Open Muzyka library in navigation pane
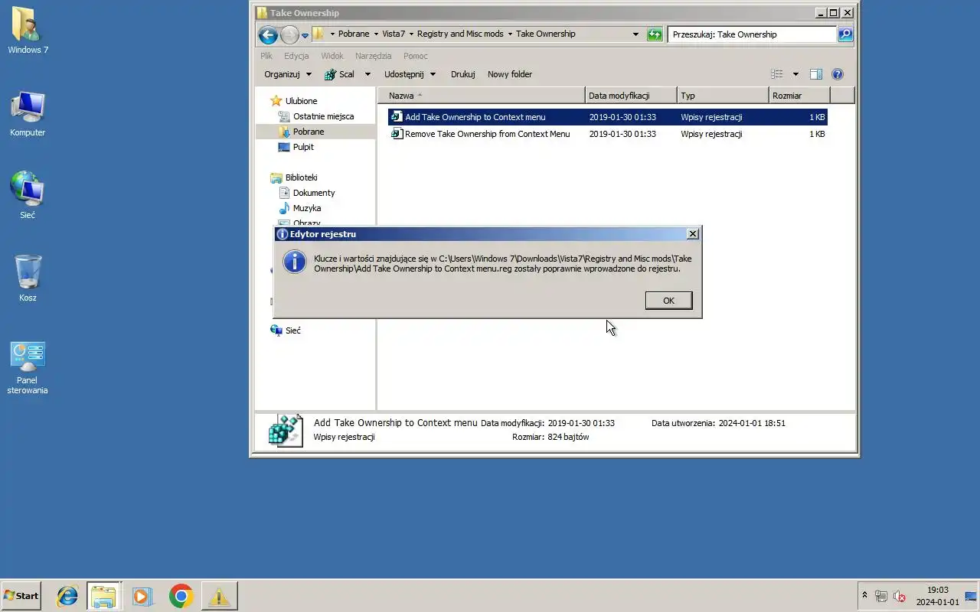Screen dimensions: 980x612 (x=307, y=208)
